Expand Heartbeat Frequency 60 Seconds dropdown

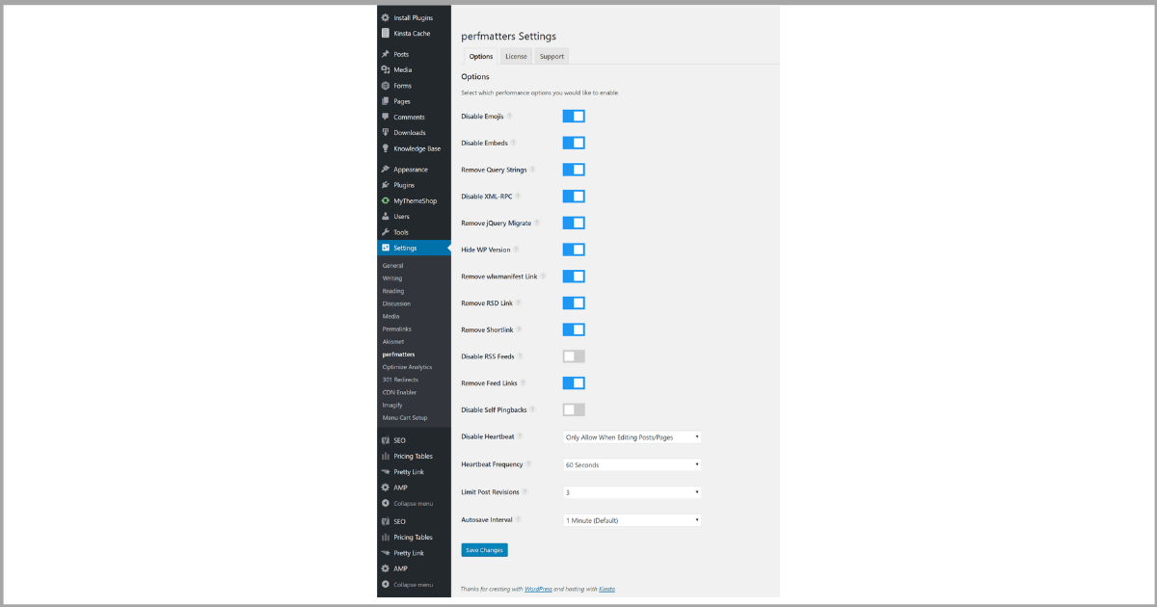click(x=632, y=464)
